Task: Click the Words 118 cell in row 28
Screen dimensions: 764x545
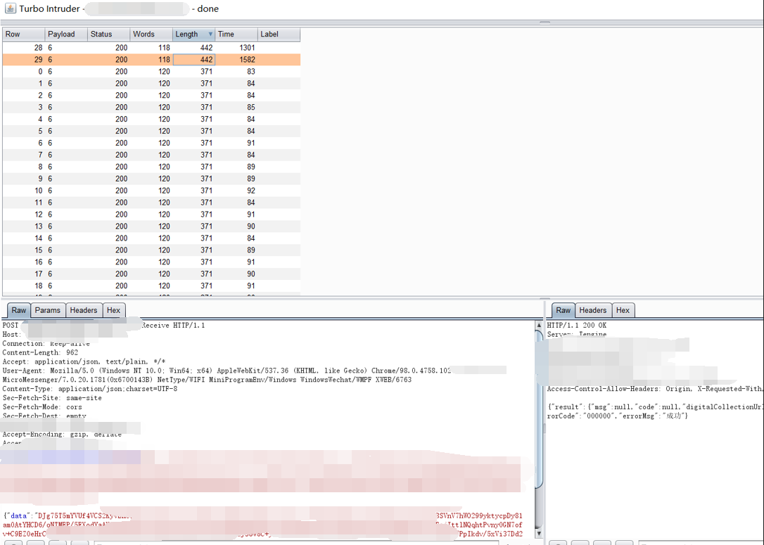Action: tap(151, 48)
